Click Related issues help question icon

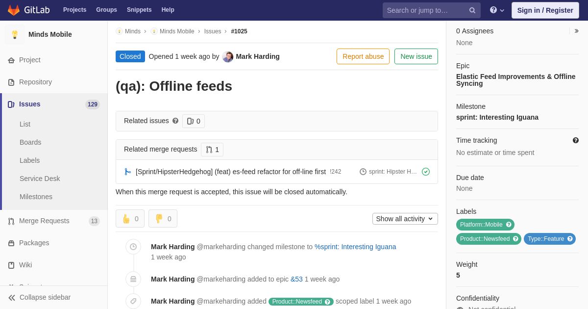pyautogui.click(x=175, y=121)
